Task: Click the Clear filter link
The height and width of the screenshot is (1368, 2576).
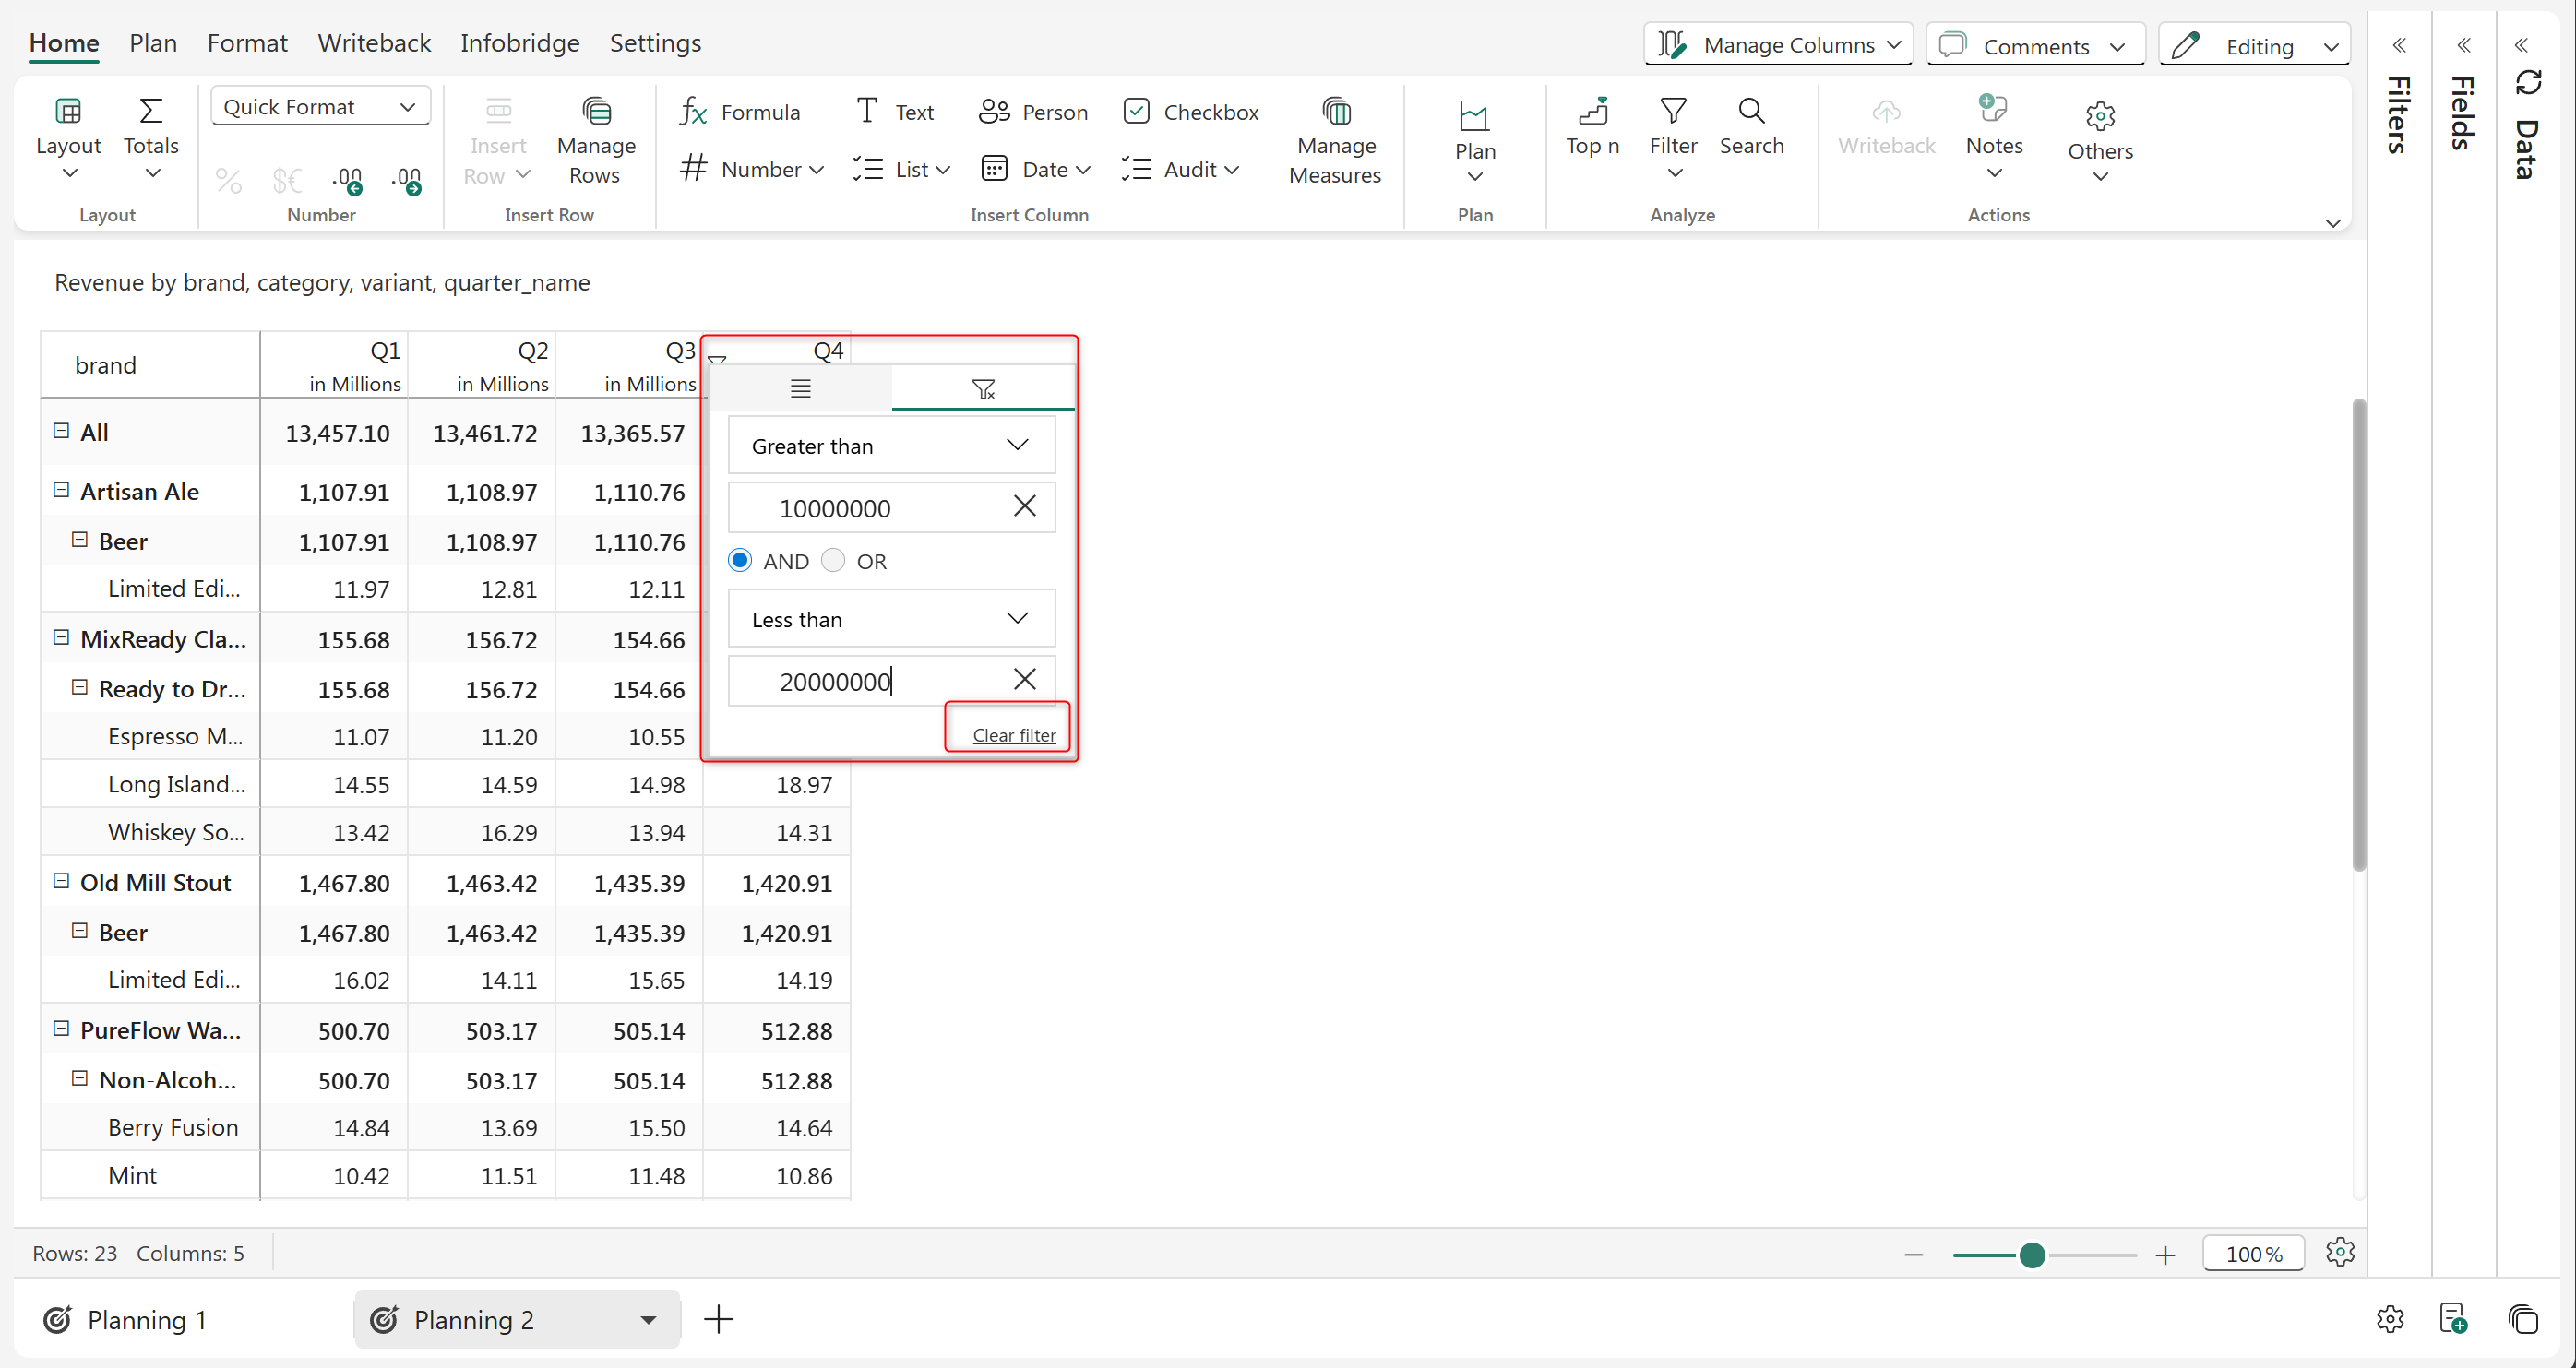Action: pos(1013,735)
